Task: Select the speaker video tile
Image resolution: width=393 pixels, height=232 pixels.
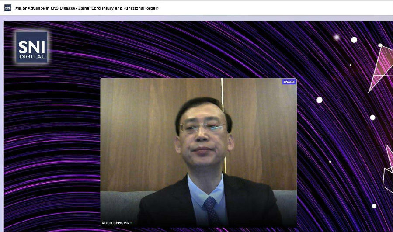Action: (x=198, y=153)
